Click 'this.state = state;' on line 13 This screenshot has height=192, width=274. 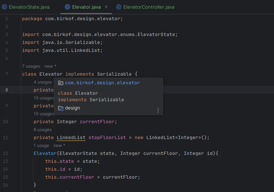pyautogui.click(x=72, y=161)
